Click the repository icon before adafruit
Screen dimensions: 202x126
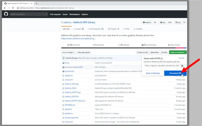pos(62,22)
